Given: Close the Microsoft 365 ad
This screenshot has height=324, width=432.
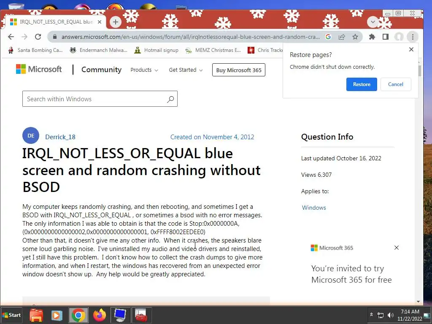Looking at the screenshot, I should click(x=397, y=248).
